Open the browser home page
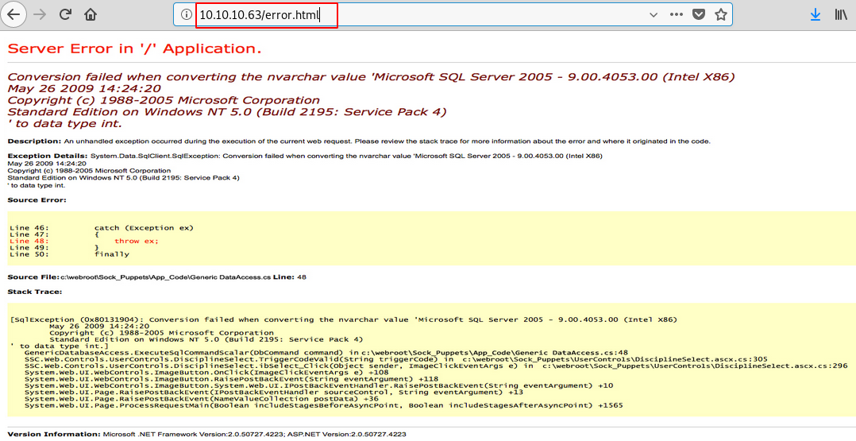Image resolution: width=856 pixels, height=441 pixels. pyautogui.click(x=91, y=15)
